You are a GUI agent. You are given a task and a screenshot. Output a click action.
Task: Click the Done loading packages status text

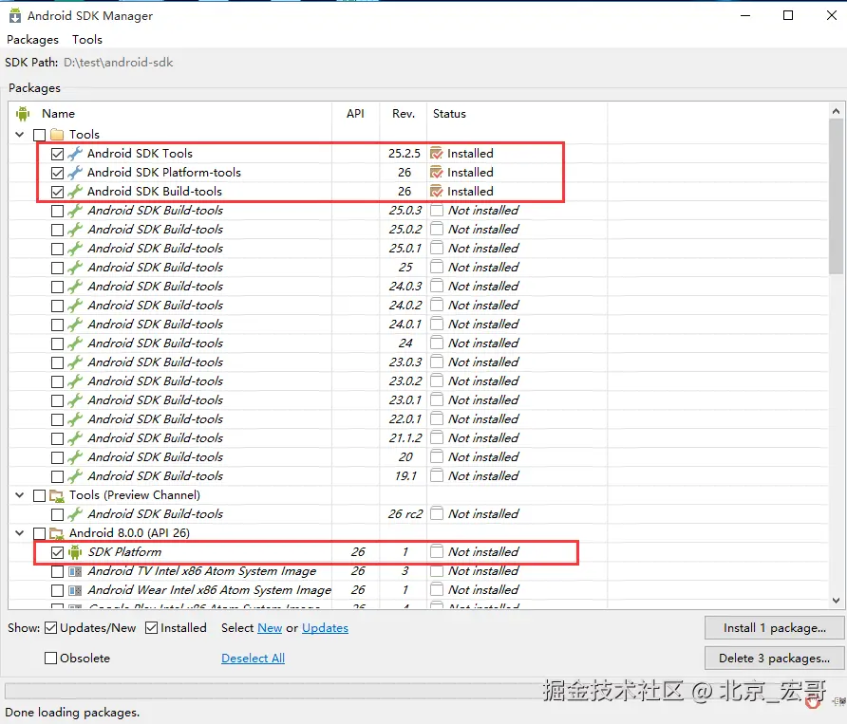[72, 712]
